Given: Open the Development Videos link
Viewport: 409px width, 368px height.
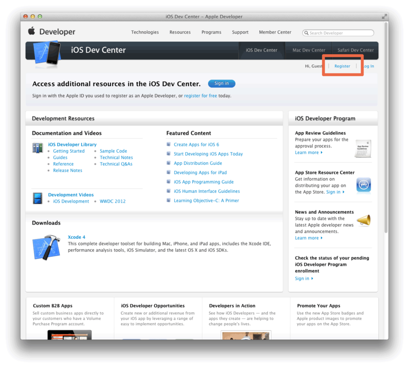Looking at the screenshot, I should click(71, 195).
